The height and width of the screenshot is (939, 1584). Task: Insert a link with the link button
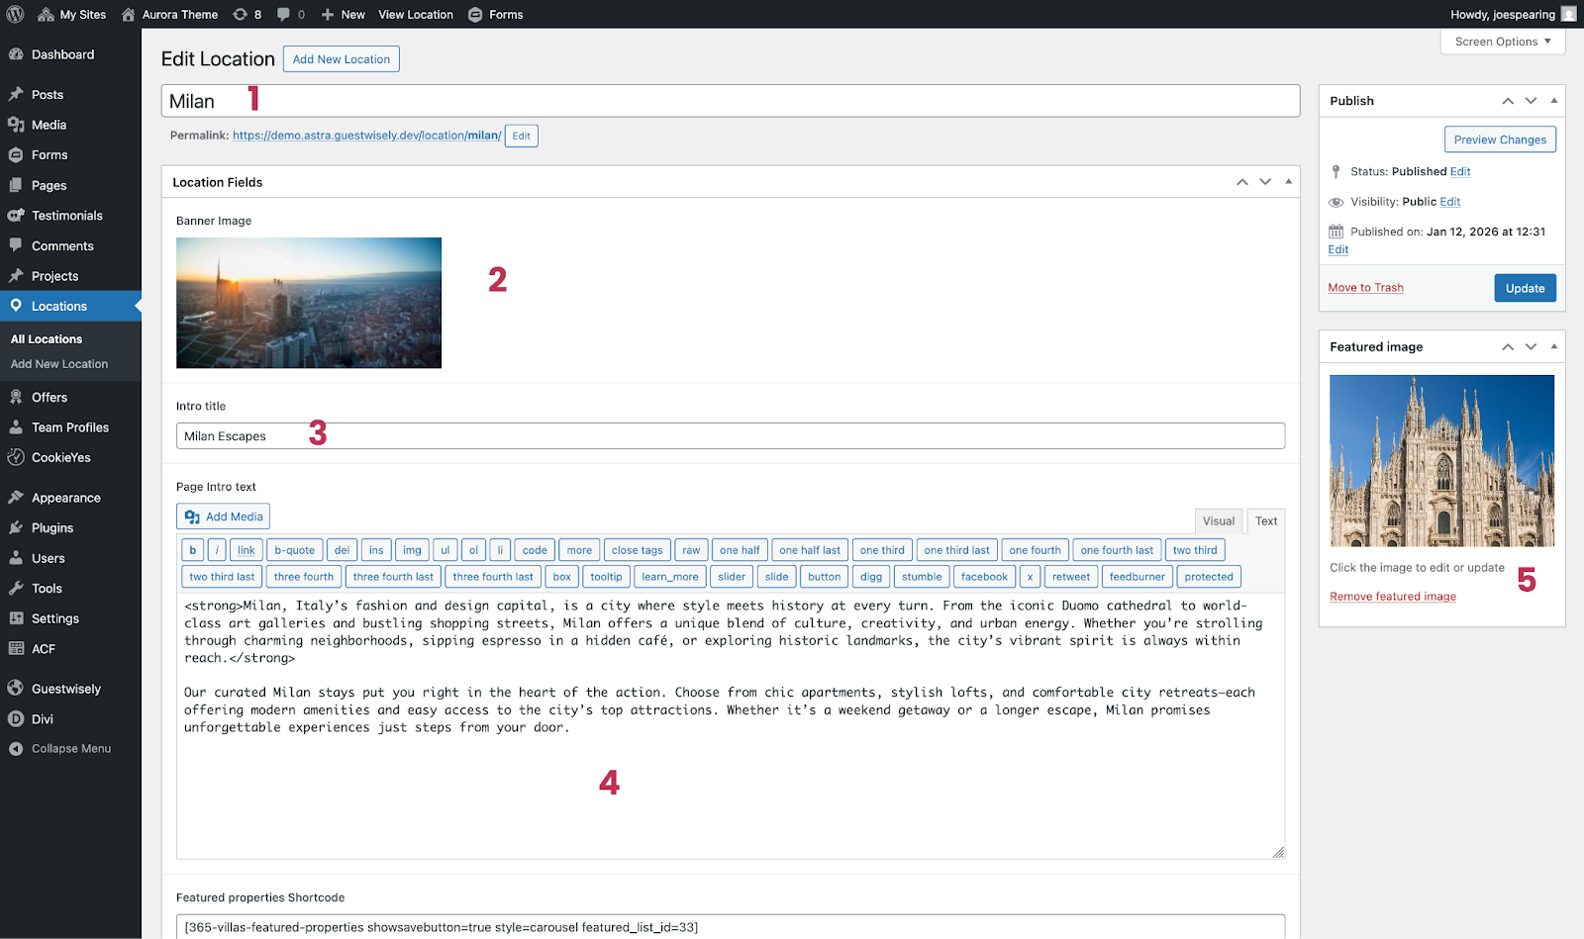[247, 550]
